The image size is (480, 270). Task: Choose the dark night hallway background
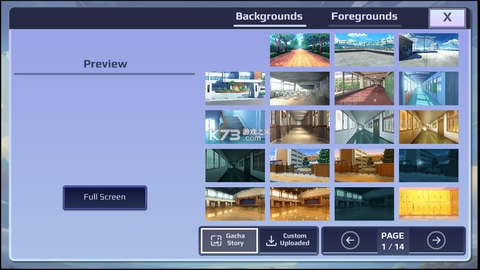pyautogui.click(x=235, y=166)
